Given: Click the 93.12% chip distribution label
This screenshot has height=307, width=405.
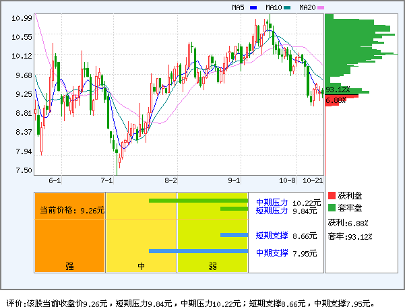Looking at the screenshot, I should tap(338, 90).
